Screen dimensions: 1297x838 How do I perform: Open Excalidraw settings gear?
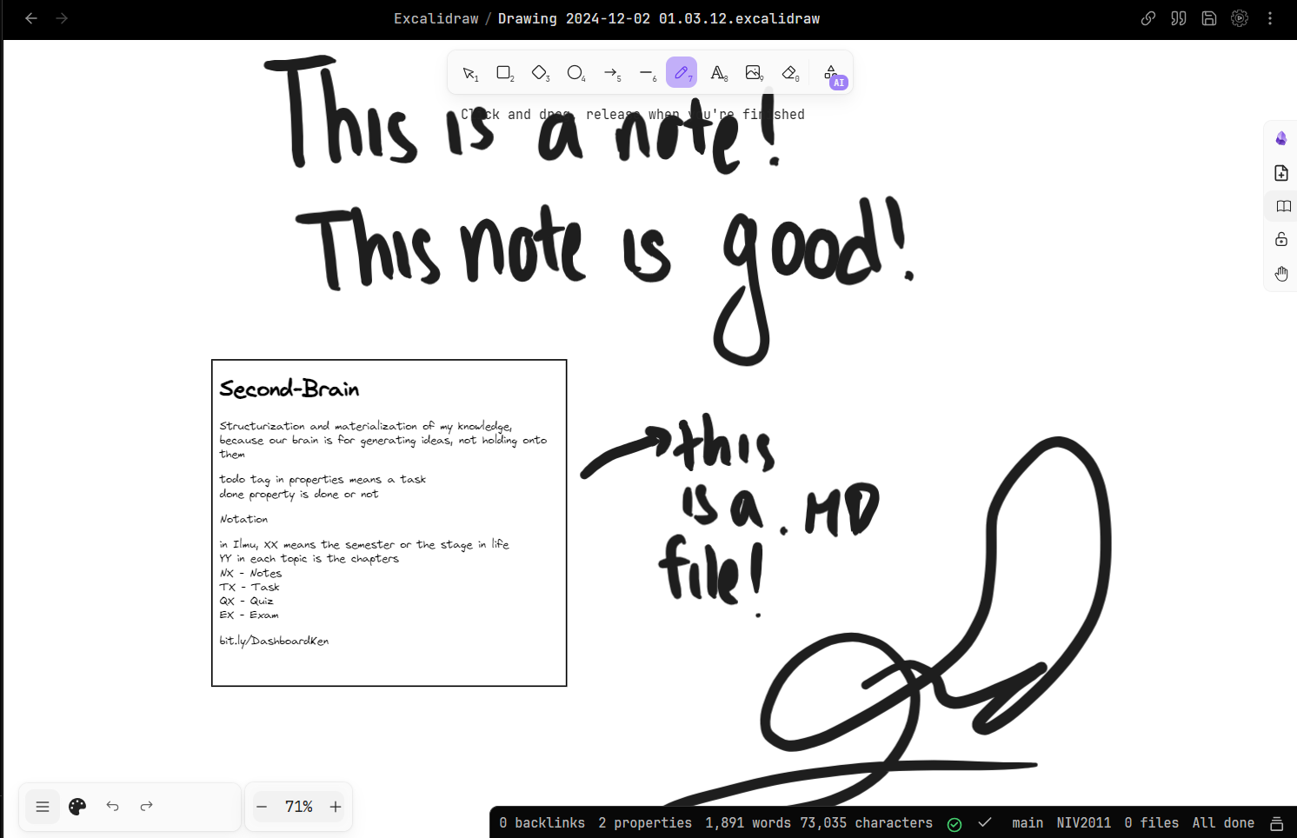tap(1239, 17)
